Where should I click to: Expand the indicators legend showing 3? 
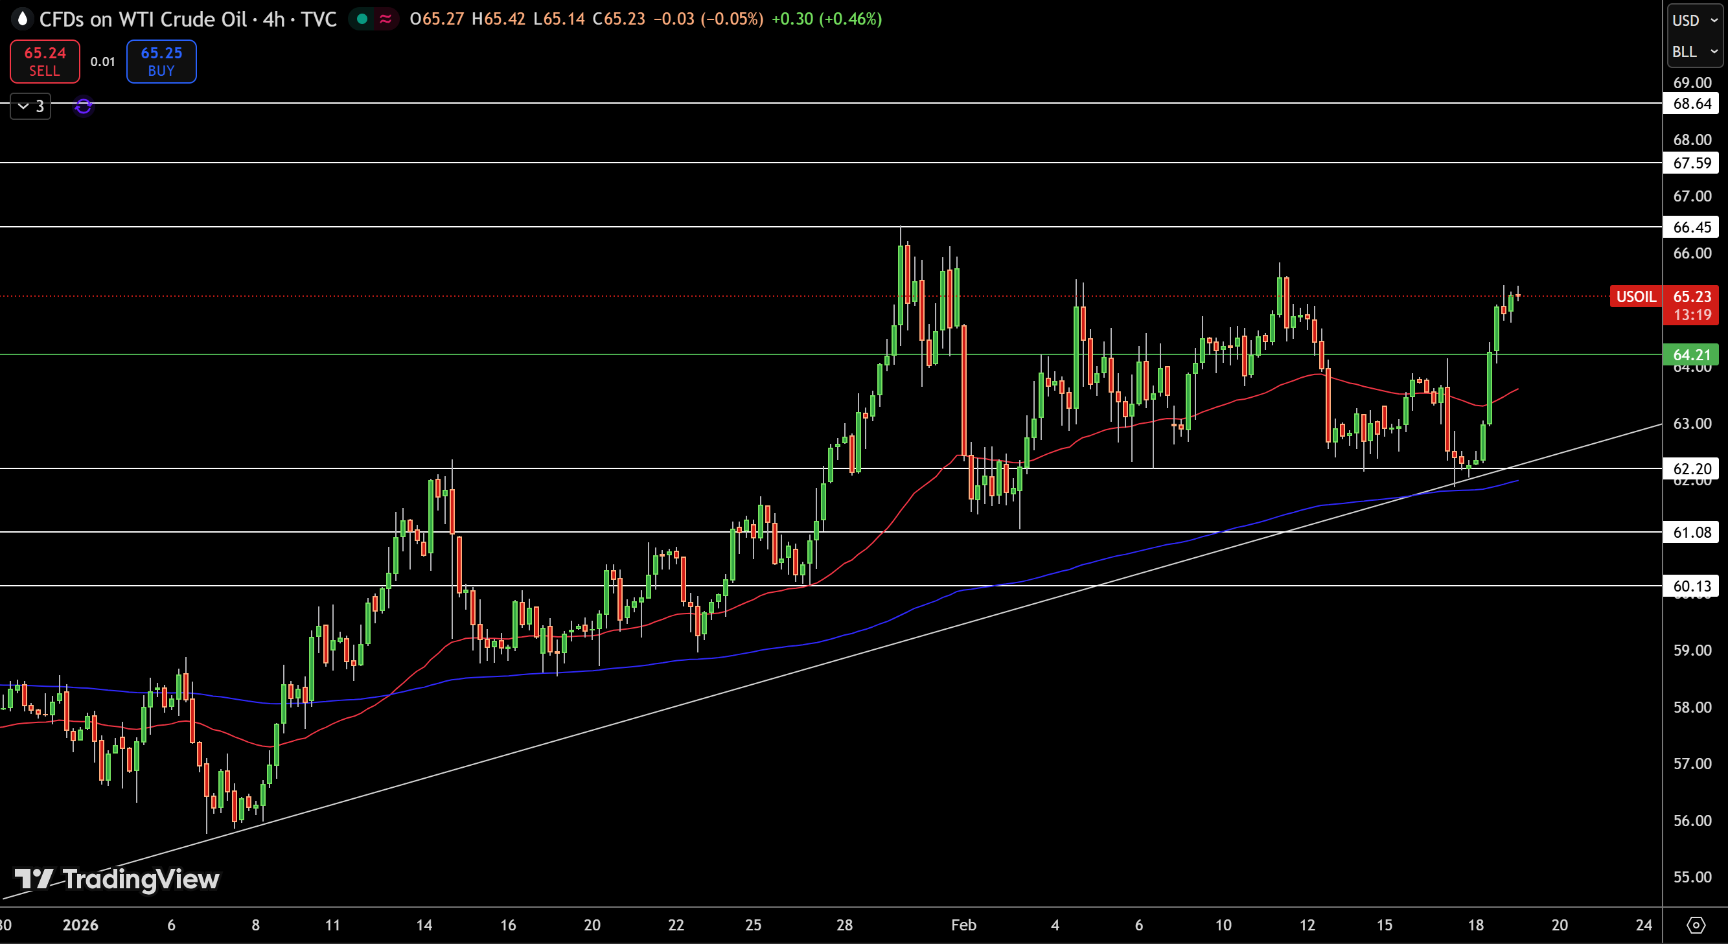pyautogui.click(x=31, y=106)
